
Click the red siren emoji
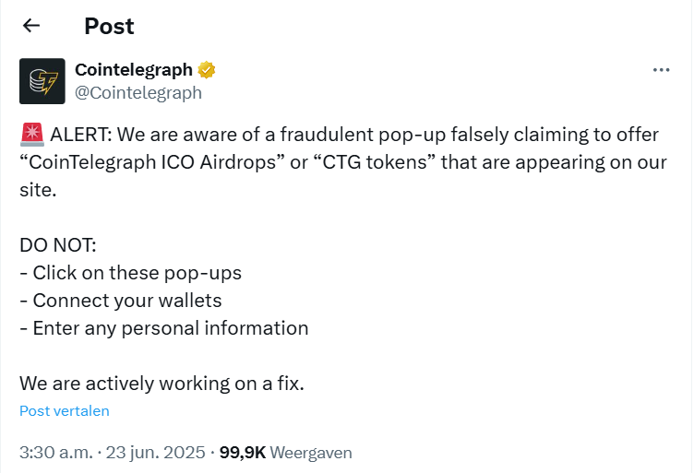(x=32, y=135)
